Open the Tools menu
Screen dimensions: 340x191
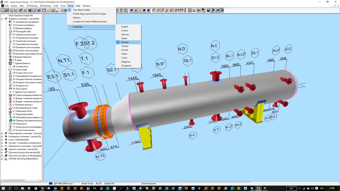[63, 6]
